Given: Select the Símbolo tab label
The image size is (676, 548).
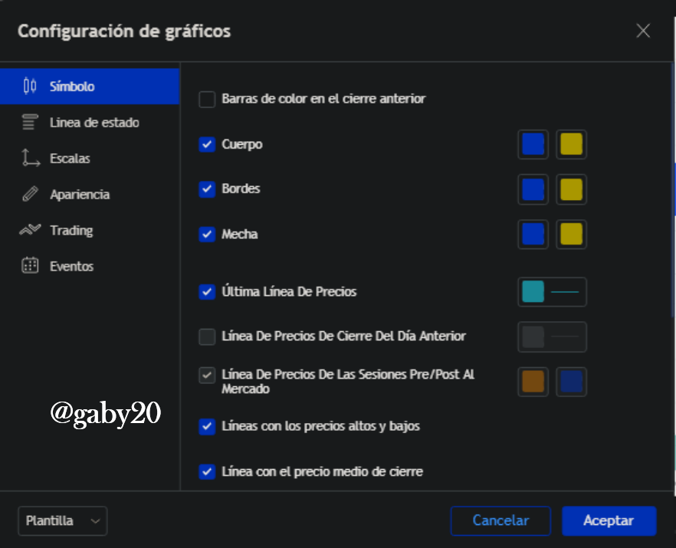Looking at the screenshot, I should tap(72, 87).
